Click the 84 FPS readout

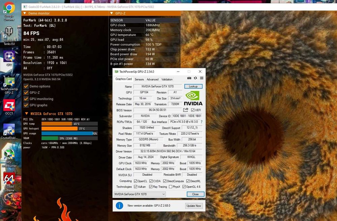(31, 33)
